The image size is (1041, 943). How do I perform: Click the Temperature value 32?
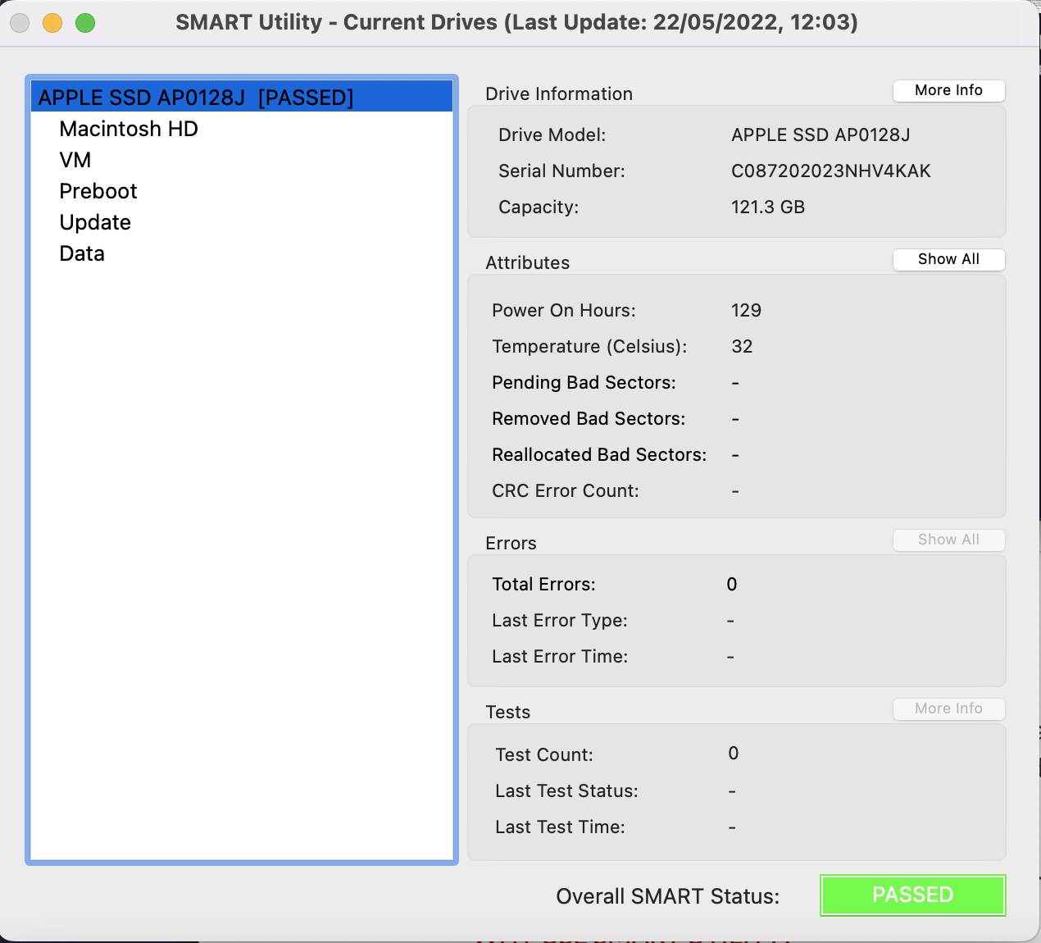pyautogui.click(x=742, y=346)
